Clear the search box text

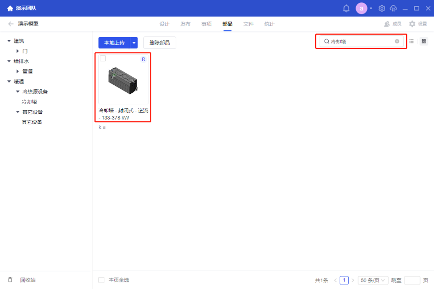click(x=397, y=41)
